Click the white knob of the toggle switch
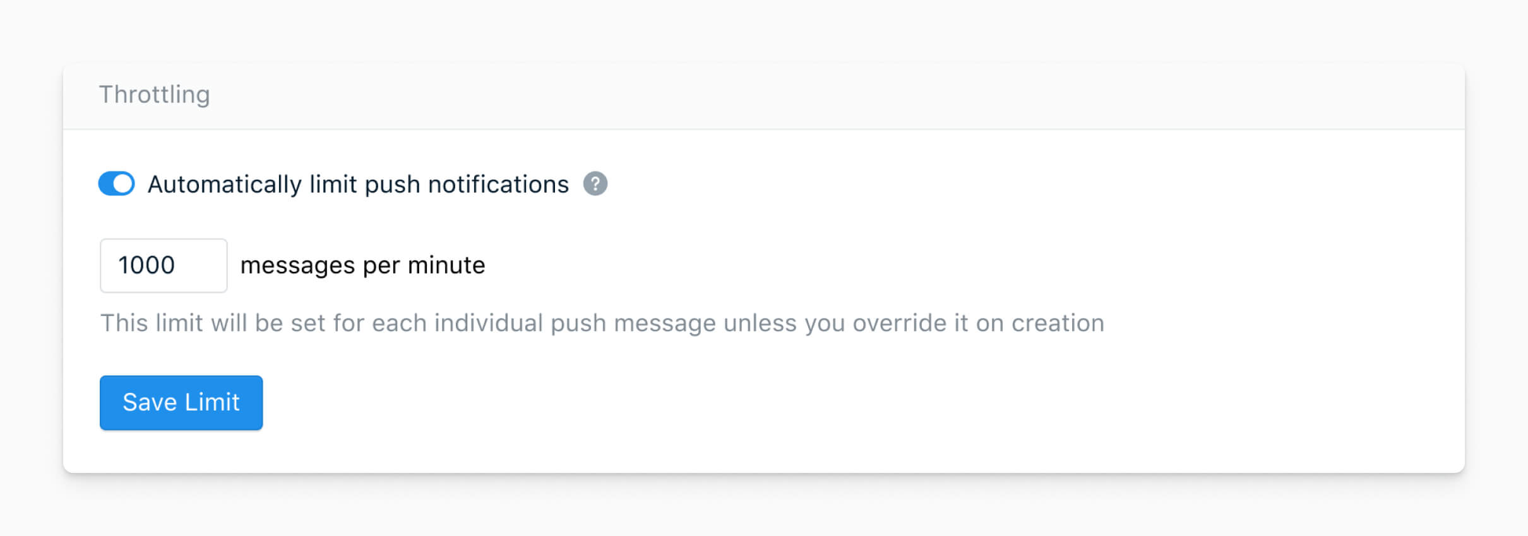This screenshot has height=536, width=1528. point(123,184)
